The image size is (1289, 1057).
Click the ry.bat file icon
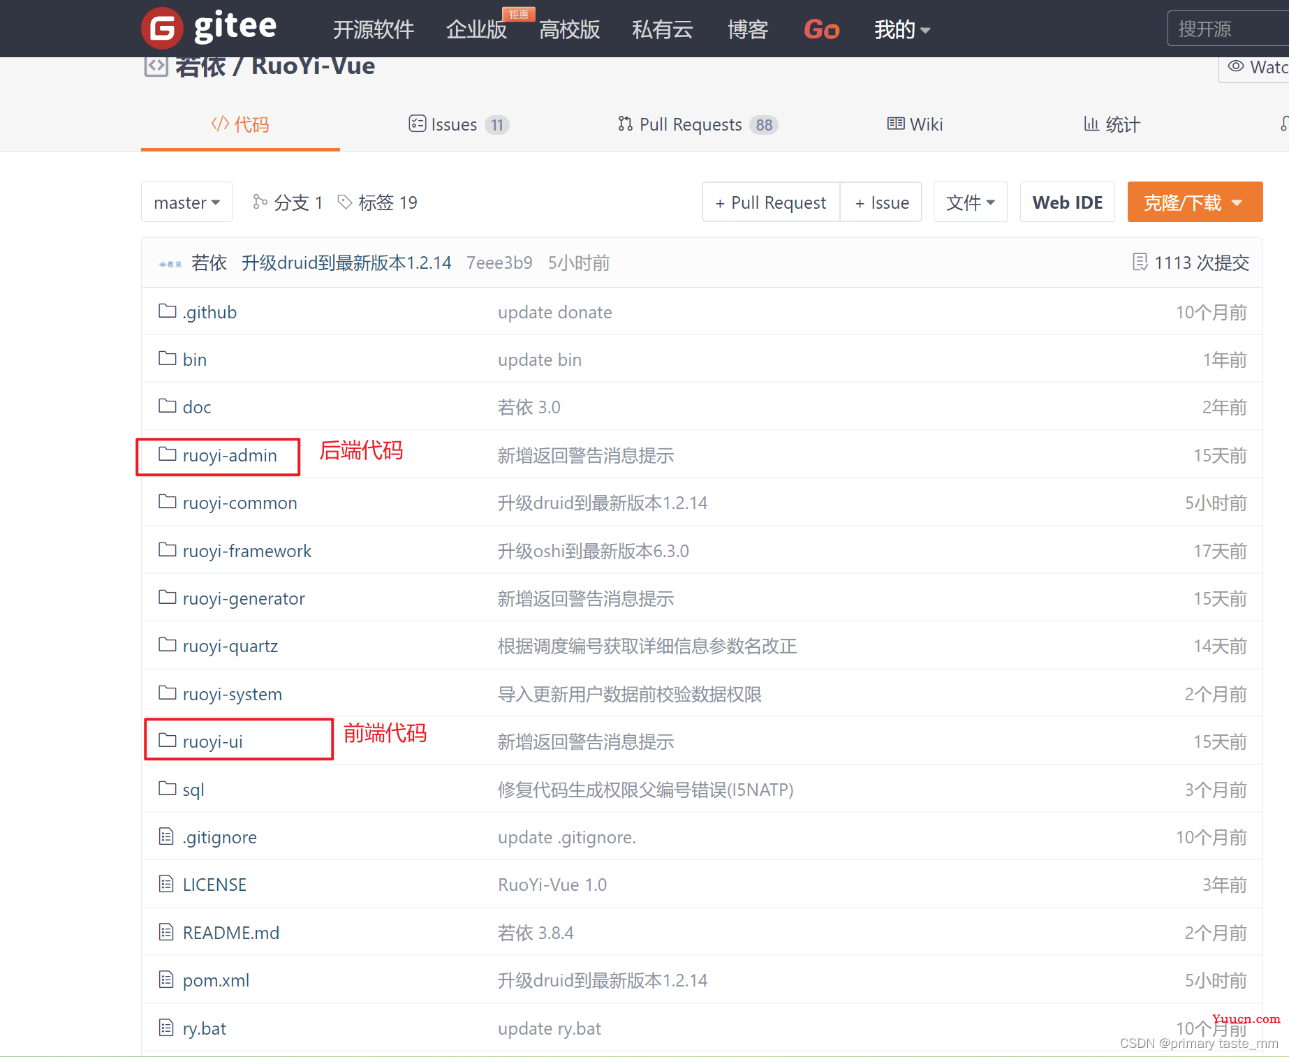(x=166, y=1027)
